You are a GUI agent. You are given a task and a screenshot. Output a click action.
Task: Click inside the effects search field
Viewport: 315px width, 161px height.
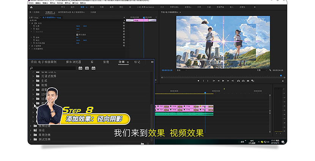[53, 68]
